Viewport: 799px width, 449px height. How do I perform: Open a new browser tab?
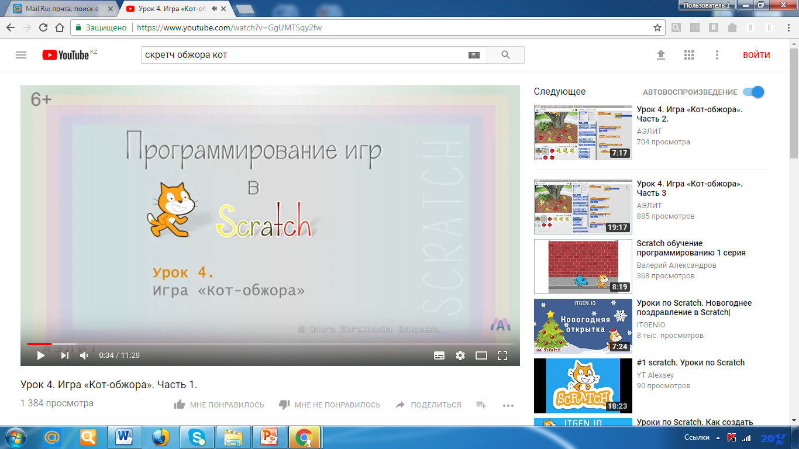point(244,9)
